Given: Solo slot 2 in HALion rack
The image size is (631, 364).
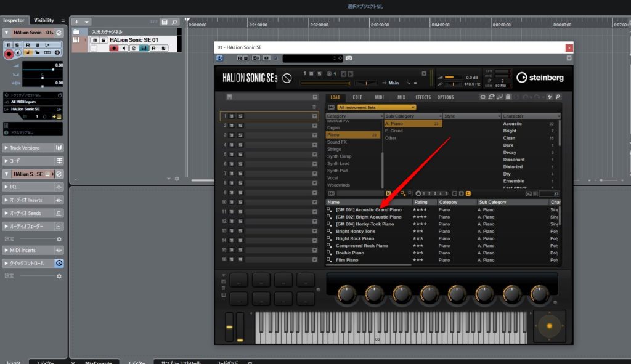Looking at the screenshot, I should point(240,126).
